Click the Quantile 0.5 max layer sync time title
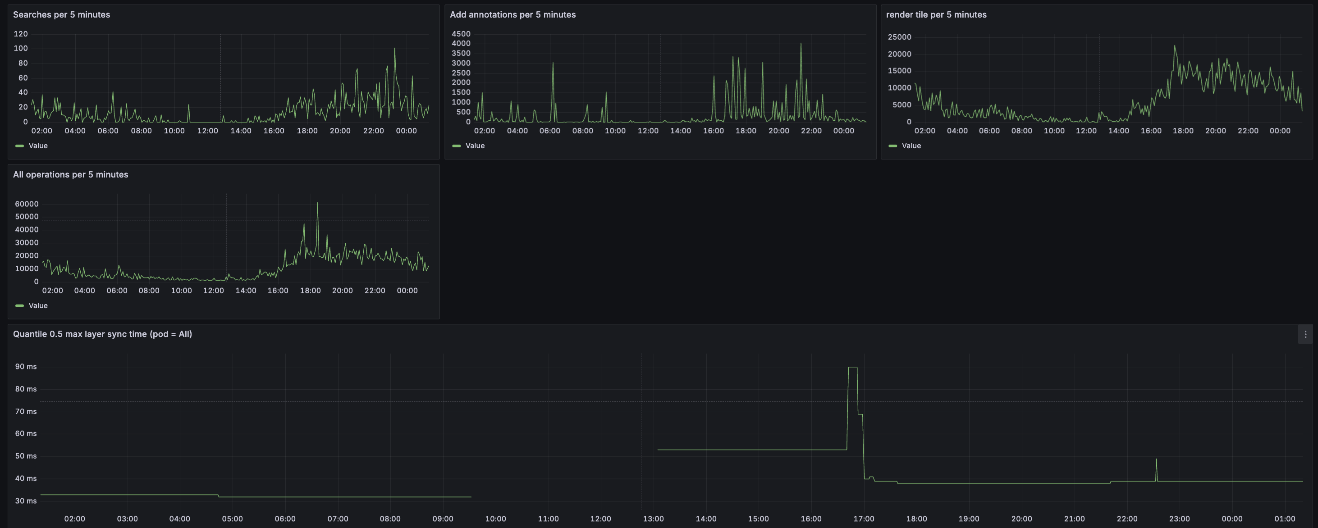This screenshot has height=528, width=1318. pos(102,334)
